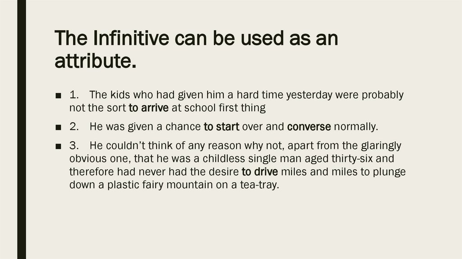This screenshot has height=259, width=462.
Task: Click the bold word 'converse'
Action: click(x=309, y=127)
